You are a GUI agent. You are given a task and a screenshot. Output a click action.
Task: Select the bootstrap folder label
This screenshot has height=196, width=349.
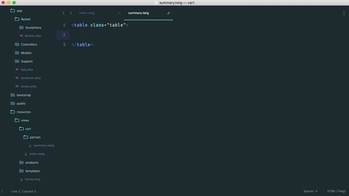[24, 95]
